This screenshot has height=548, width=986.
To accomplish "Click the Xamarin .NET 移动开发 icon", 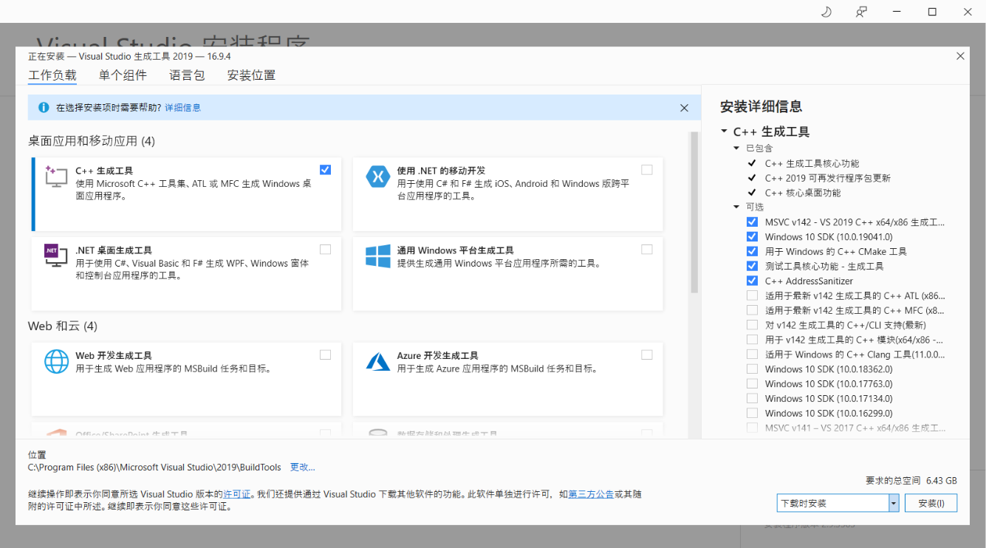I will [x=378, y=177].
